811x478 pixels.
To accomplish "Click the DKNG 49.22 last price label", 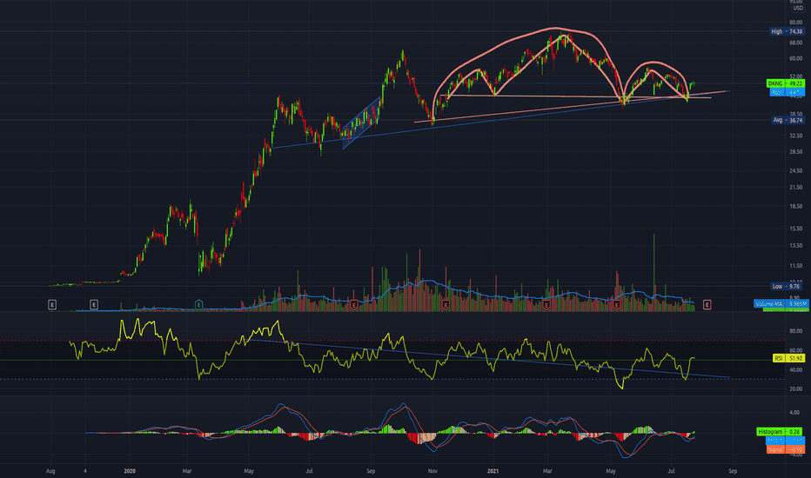I will click(x=785, y=83).
